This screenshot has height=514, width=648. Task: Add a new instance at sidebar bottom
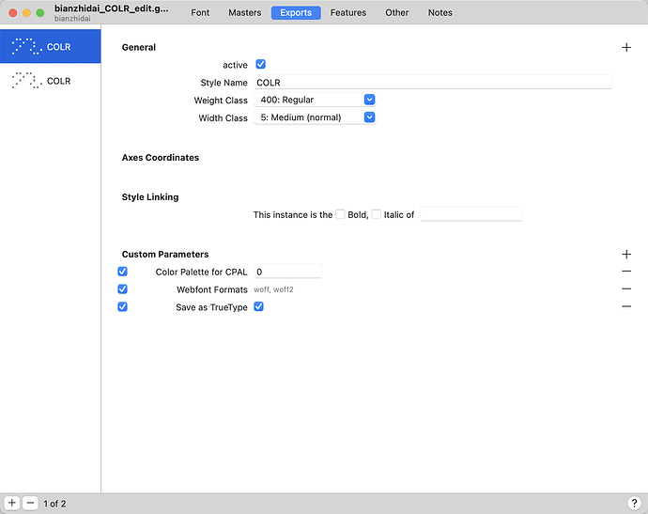click(x=12, y=504)
